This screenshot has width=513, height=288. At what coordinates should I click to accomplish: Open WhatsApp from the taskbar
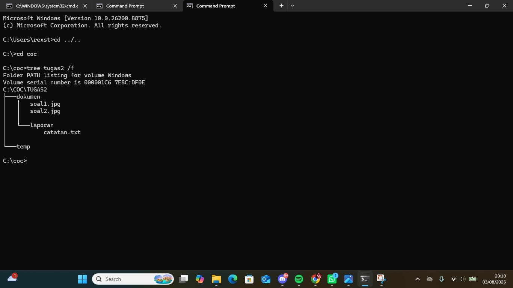coord(332,279)
